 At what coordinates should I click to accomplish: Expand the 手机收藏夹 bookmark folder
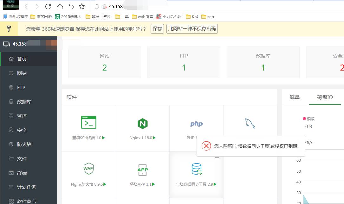tap(16, 17)
